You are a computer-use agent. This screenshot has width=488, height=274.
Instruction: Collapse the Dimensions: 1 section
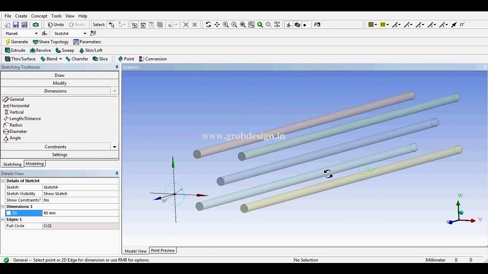3,207
